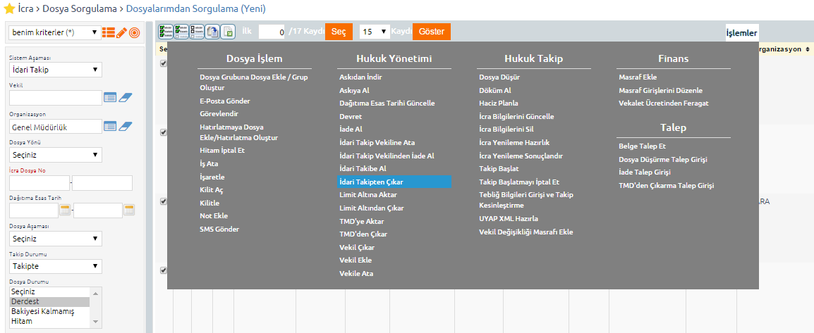Screen dimensions: 814x333
Task: Click the first İcra Dosya No field
Action: 40,183
